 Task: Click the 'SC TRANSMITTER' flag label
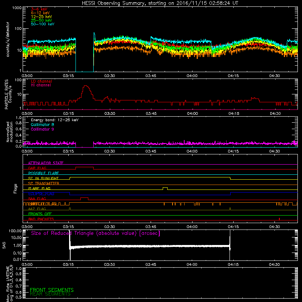tap(44, 183)
